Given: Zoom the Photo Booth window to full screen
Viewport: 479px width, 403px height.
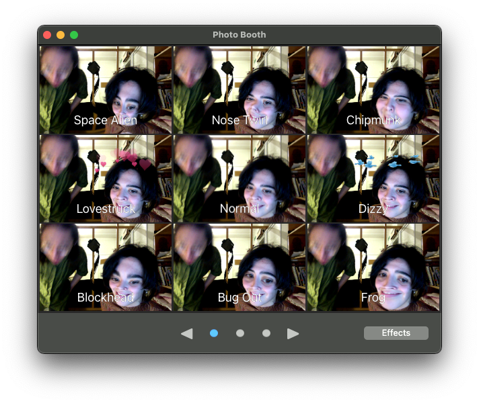Looking at the screenshot, I should [x=74, y=35].
